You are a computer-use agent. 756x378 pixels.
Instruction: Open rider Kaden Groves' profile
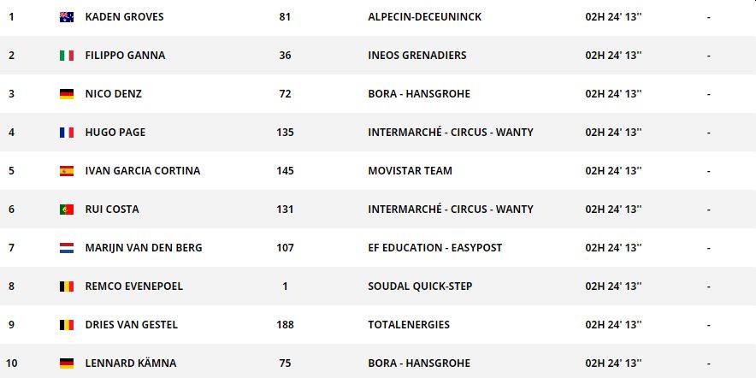pos(124,17)
